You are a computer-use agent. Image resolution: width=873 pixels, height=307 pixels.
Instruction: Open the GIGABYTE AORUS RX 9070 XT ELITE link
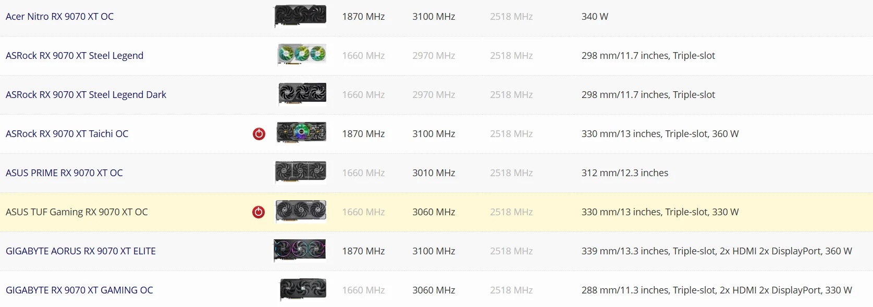[x=81, y=251]
